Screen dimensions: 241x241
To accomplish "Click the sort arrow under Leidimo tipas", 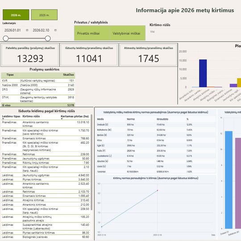I will point(3,119).
